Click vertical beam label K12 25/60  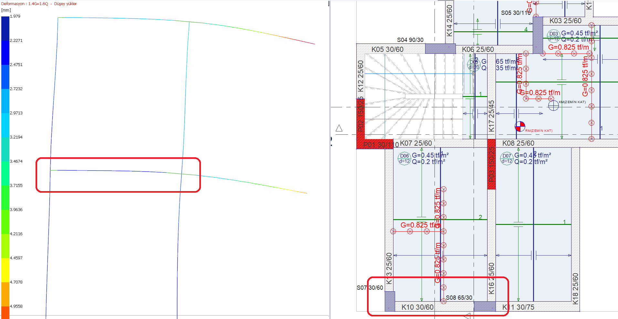pos(361,76)
